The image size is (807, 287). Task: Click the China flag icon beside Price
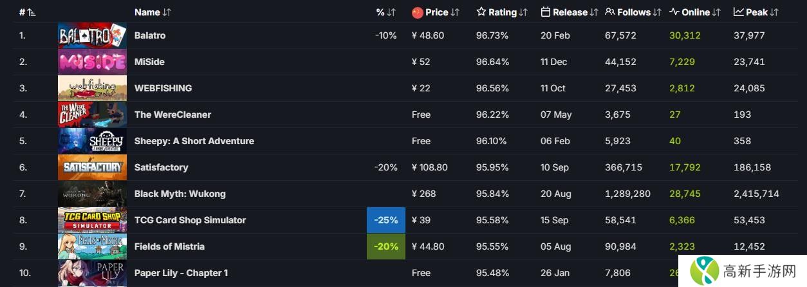click(417, 12)
